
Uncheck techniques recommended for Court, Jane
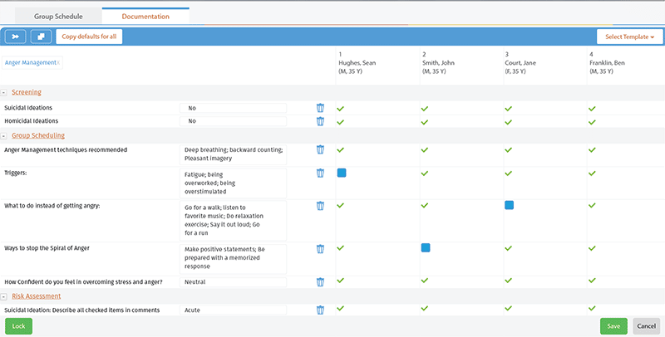[x=509, y=150]
